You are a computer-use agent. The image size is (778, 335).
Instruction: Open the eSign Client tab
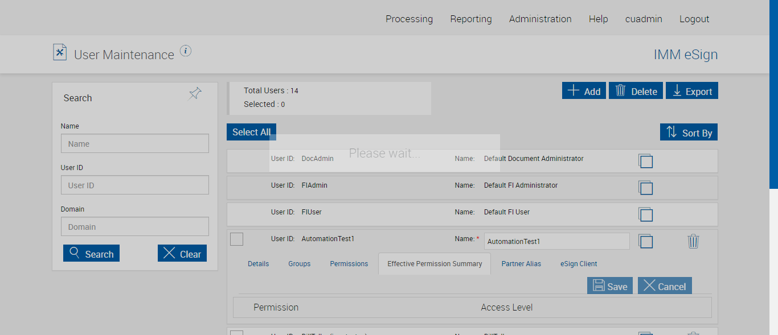click(x=579, y=264)
